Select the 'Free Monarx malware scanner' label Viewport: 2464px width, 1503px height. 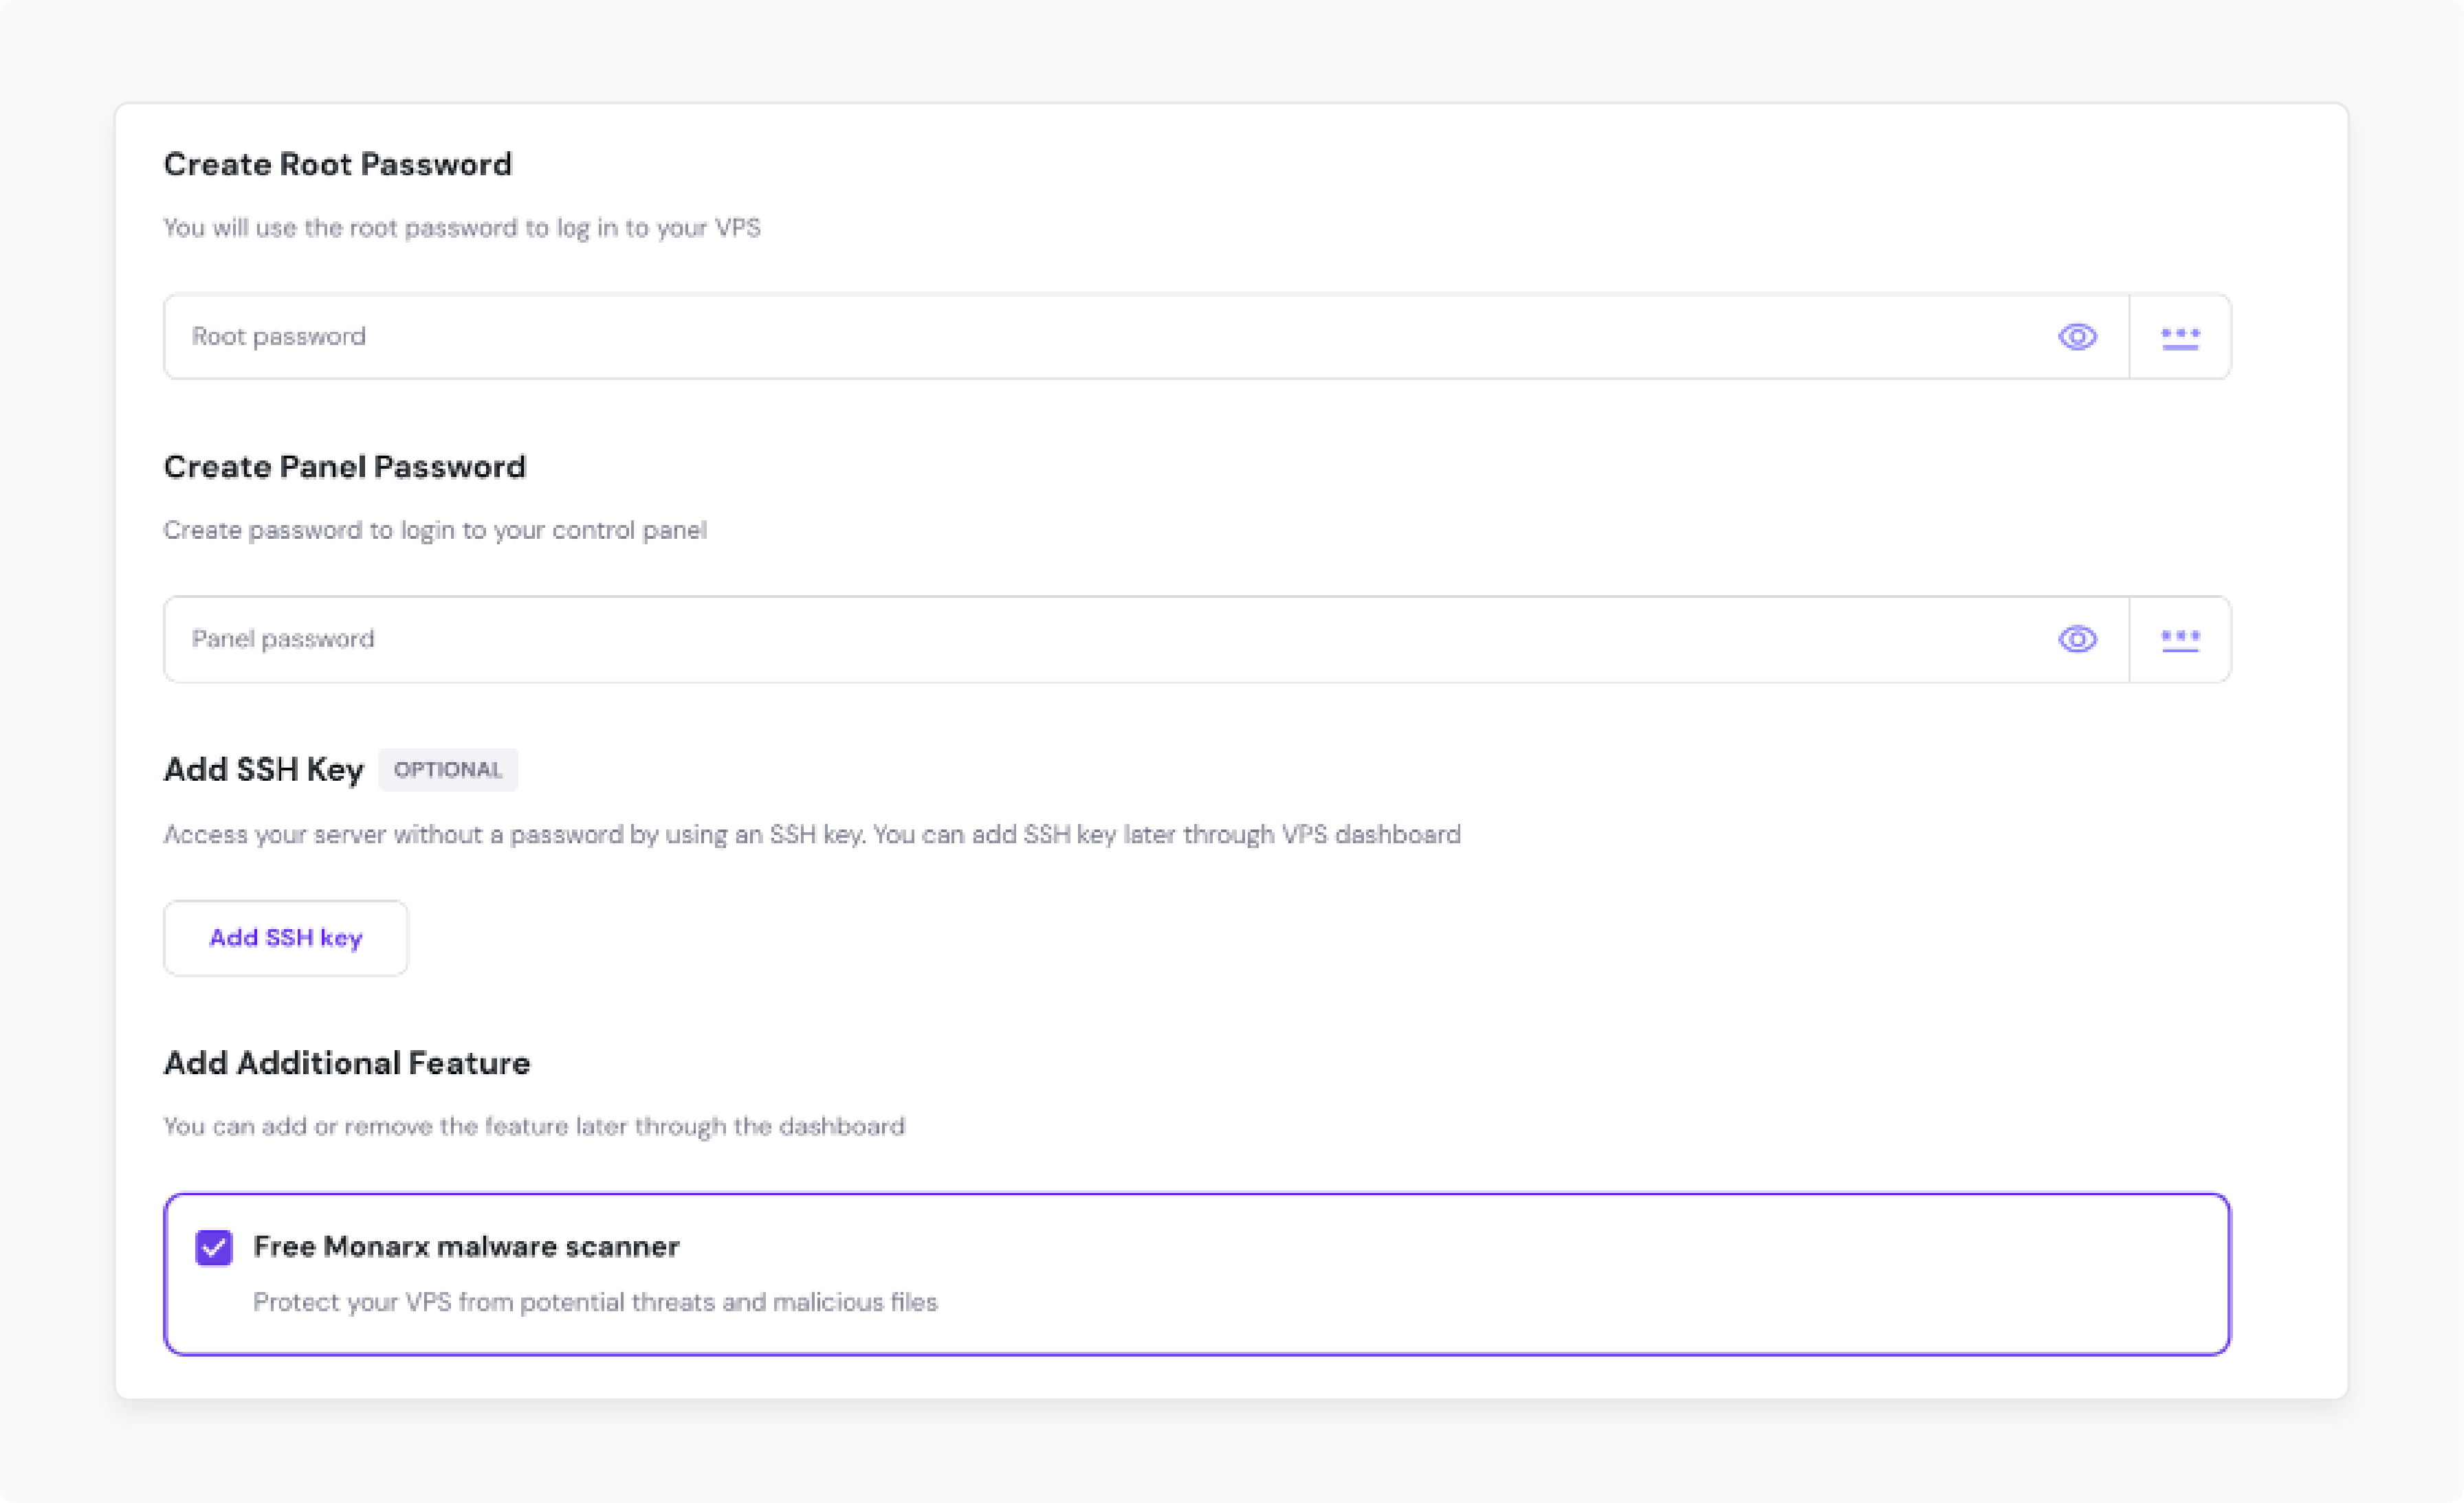click(466, 1247)
